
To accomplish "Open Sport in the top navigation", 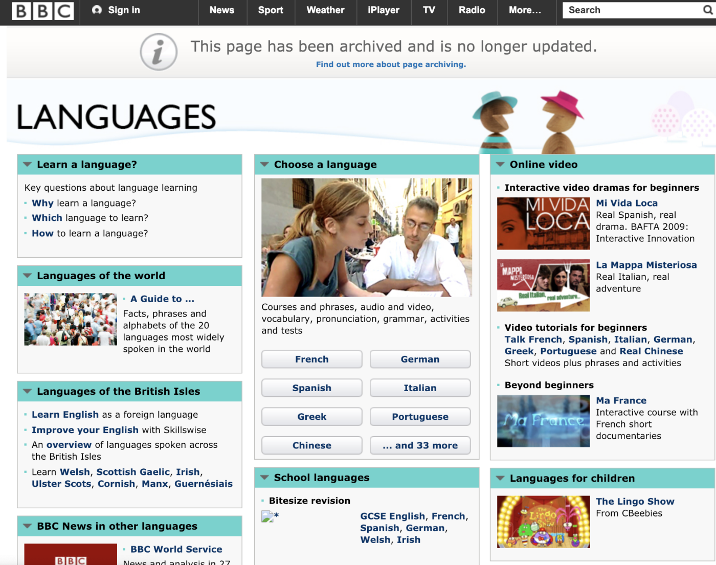I will pyautogui.click(x=271, y=10).
